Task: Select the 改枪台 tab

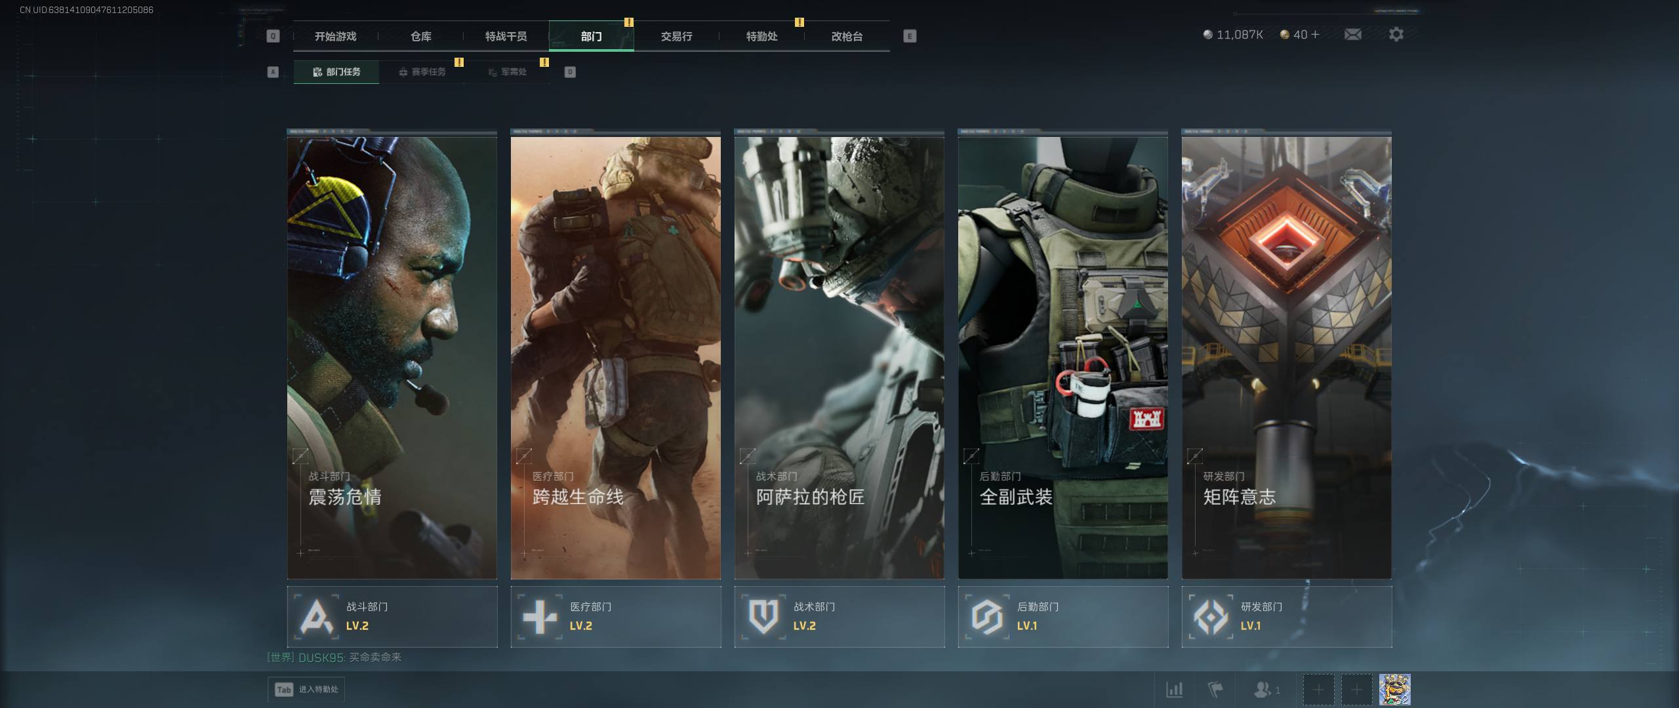Action: [x=847, y=37]
